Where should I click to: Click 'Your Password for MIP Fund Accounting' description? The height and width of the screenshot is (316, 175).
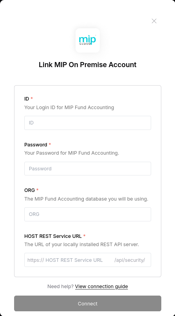coord(72,153)
